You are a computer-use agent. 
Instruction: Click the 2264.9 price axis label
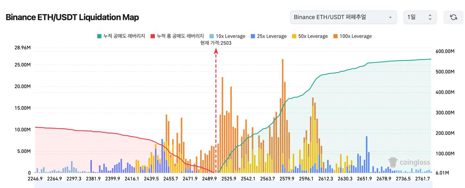(x=54, y=179)
